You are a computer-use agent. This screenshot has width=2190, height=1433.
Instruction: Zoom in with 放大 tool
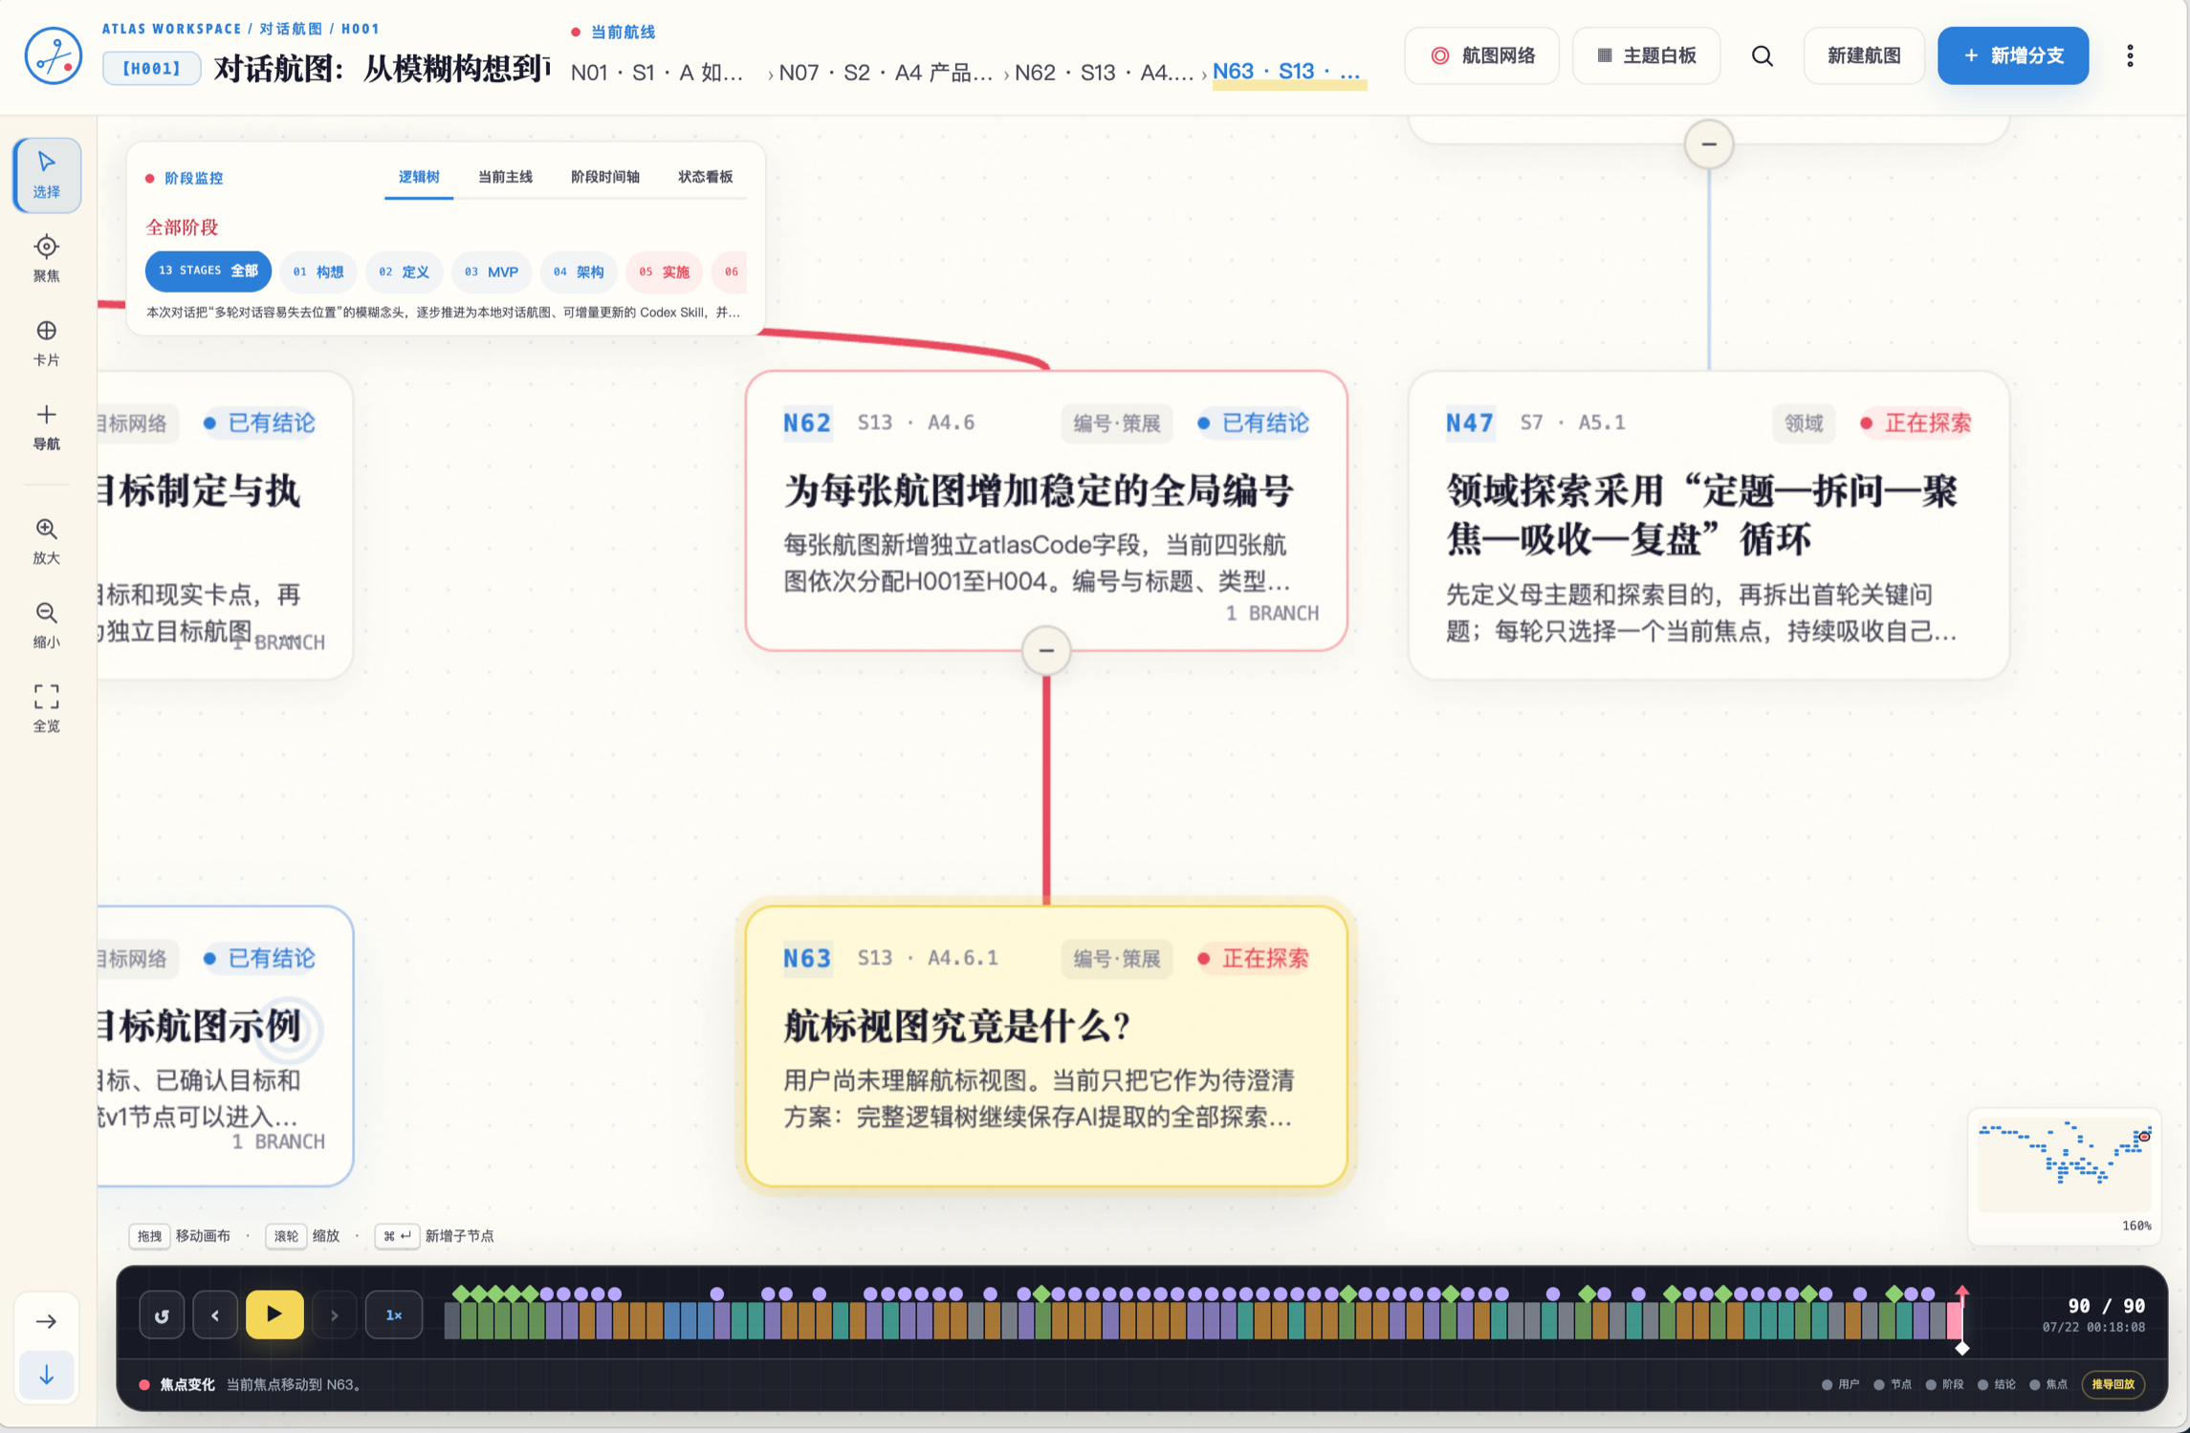coord(46,541)
